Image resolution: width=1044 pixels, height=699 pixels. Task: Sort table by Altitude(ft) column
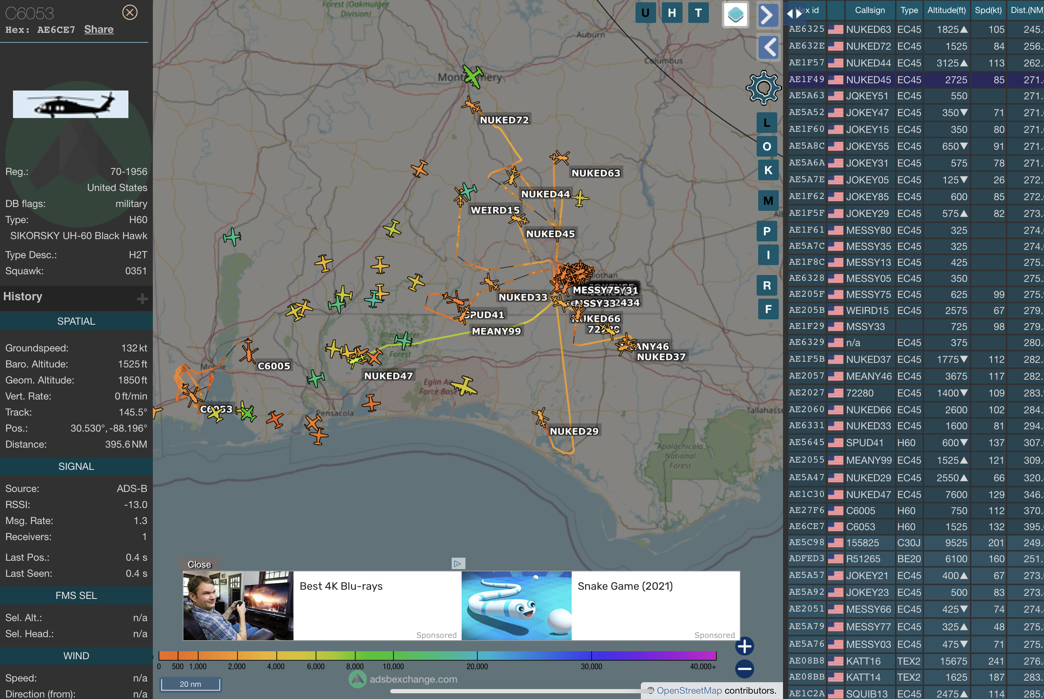click(946, 10)
